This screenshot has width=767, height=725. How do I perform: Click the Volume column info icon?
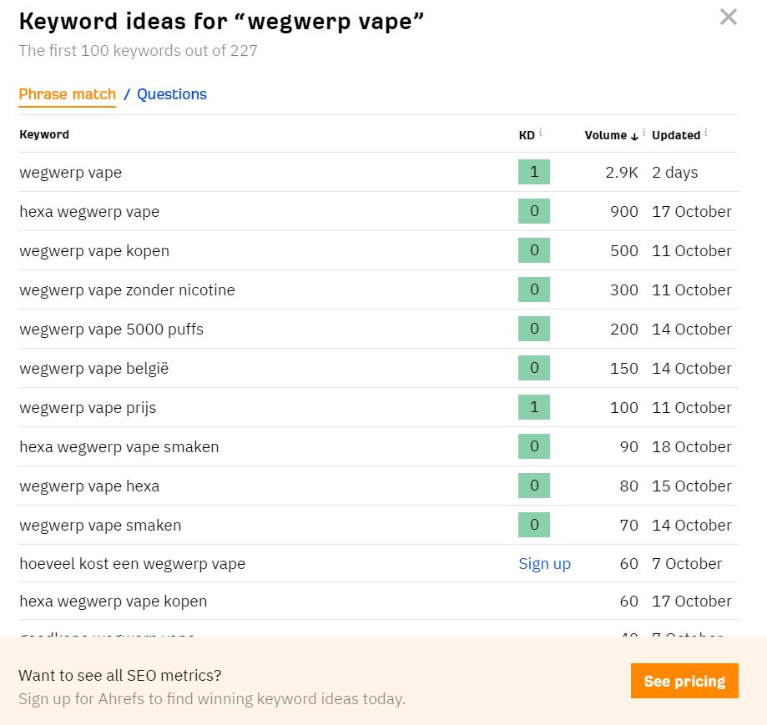pyautogui.click(x=643, y=133)
